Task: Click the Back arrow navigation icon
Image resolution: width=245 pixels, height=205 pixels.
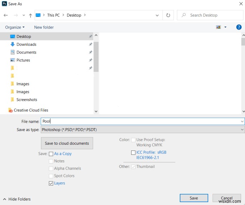Action: (x=6, y=15)
